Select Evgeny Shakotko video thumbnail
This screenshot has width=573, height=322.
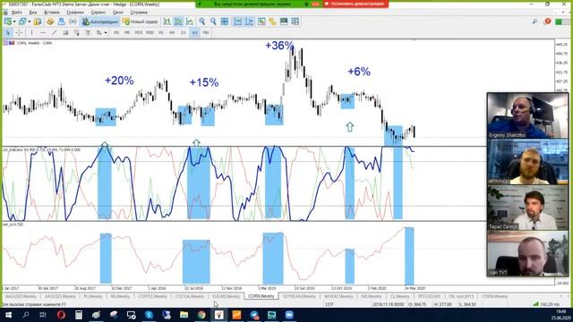[x=527, y=115]
